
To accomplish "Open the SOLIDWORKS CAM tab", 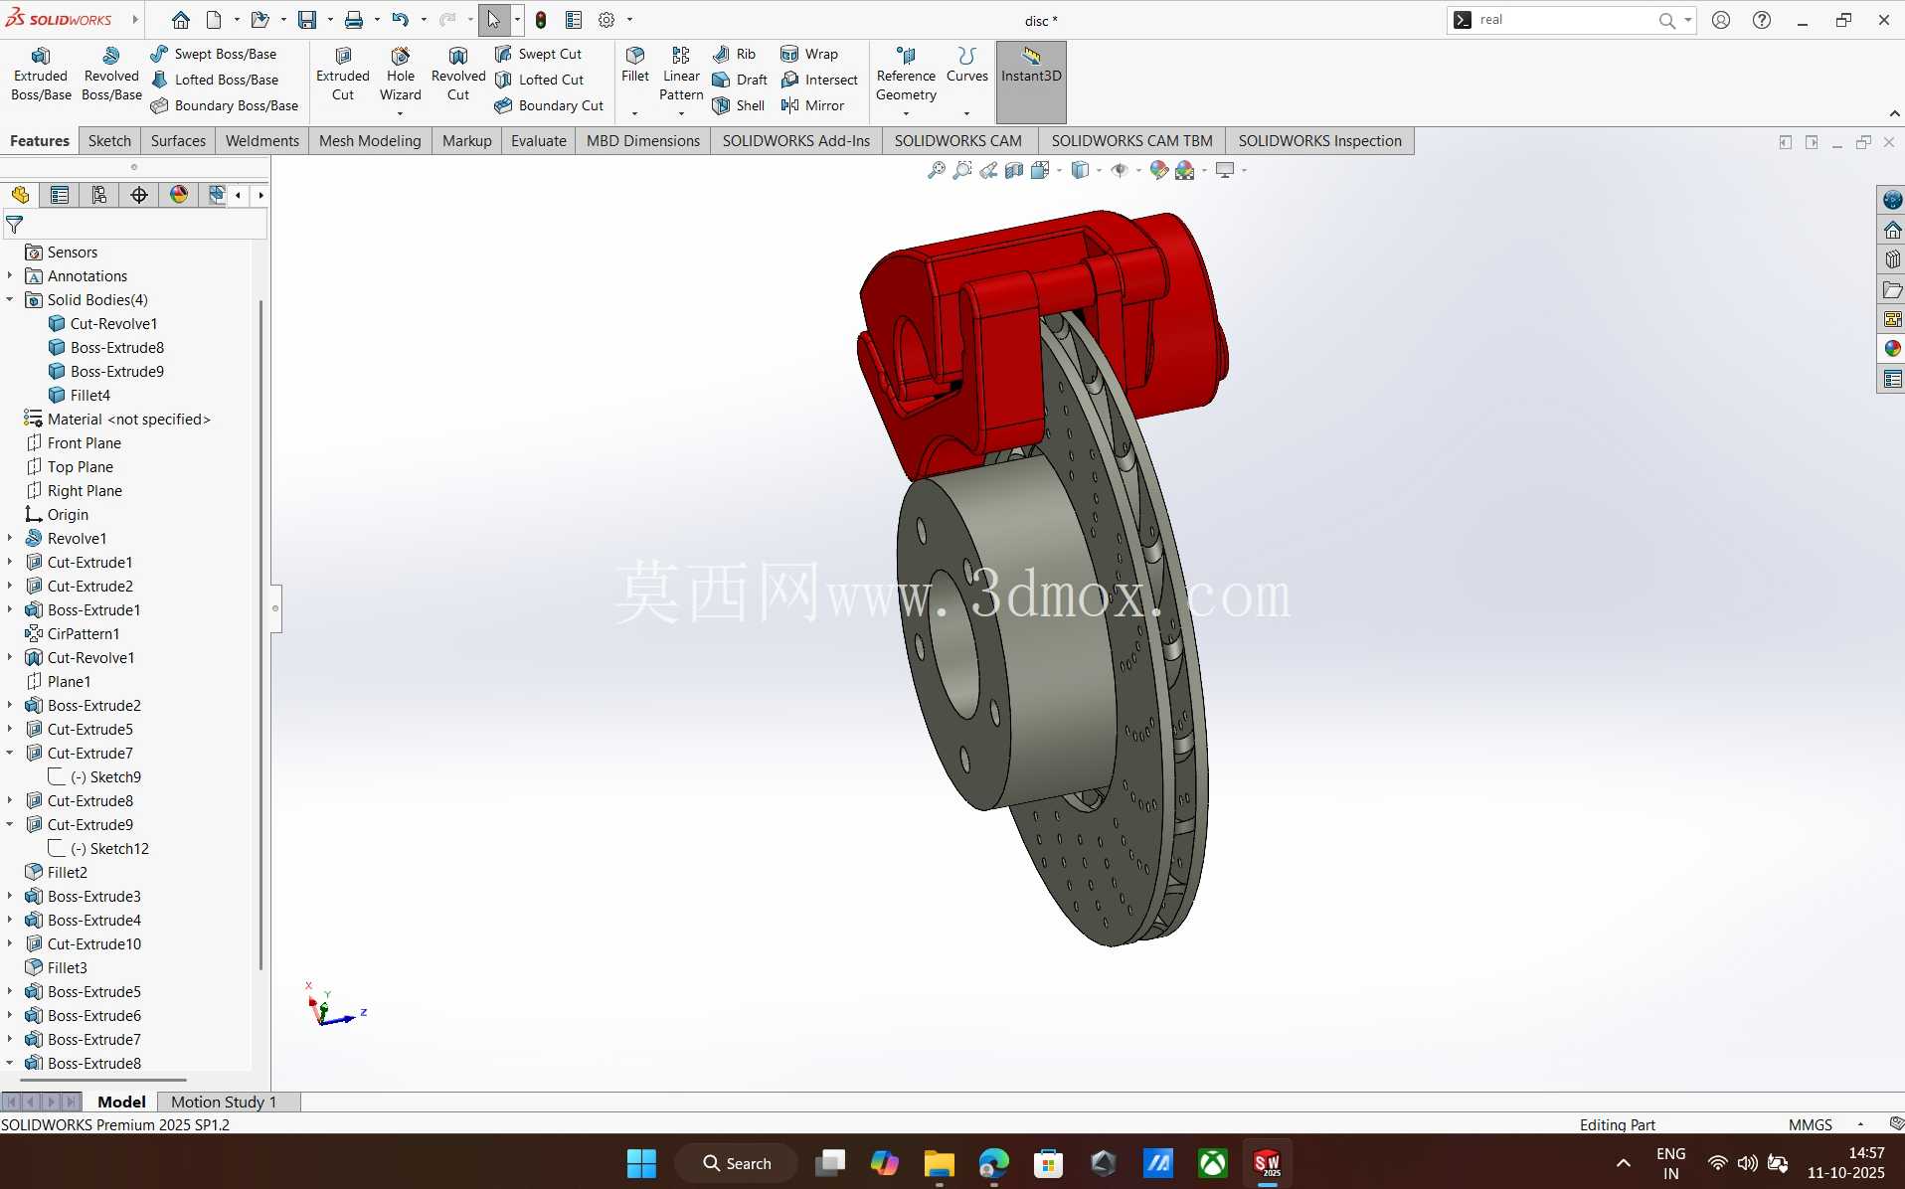I will 958,141.
